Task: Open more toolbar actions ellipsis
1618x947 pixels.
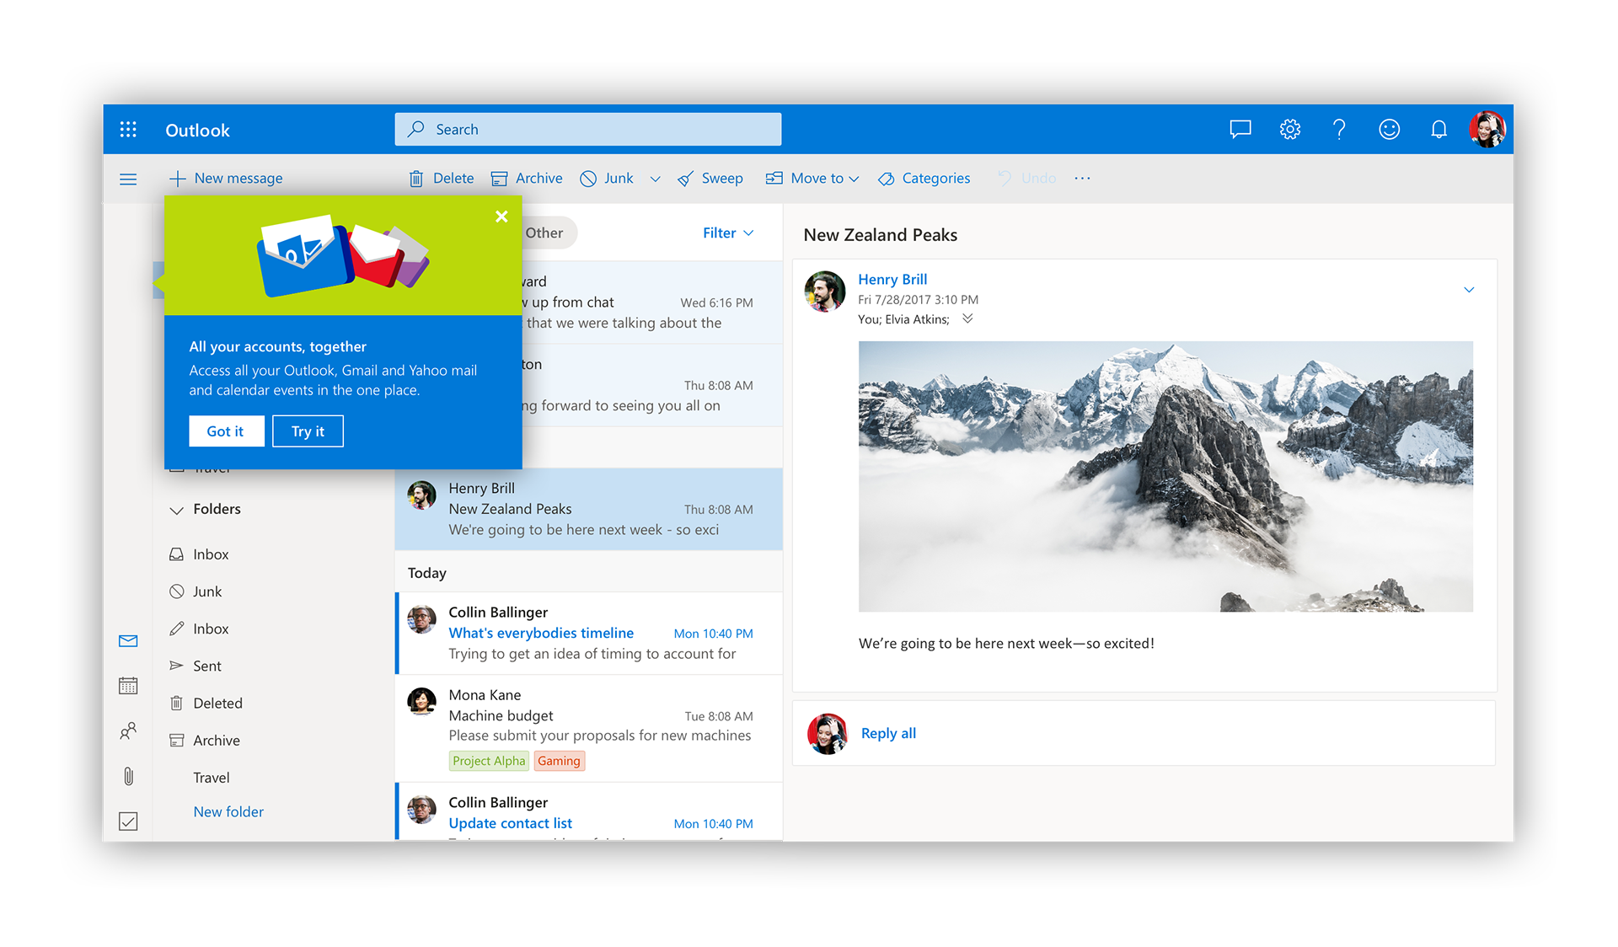Action: coord(1083,179)
